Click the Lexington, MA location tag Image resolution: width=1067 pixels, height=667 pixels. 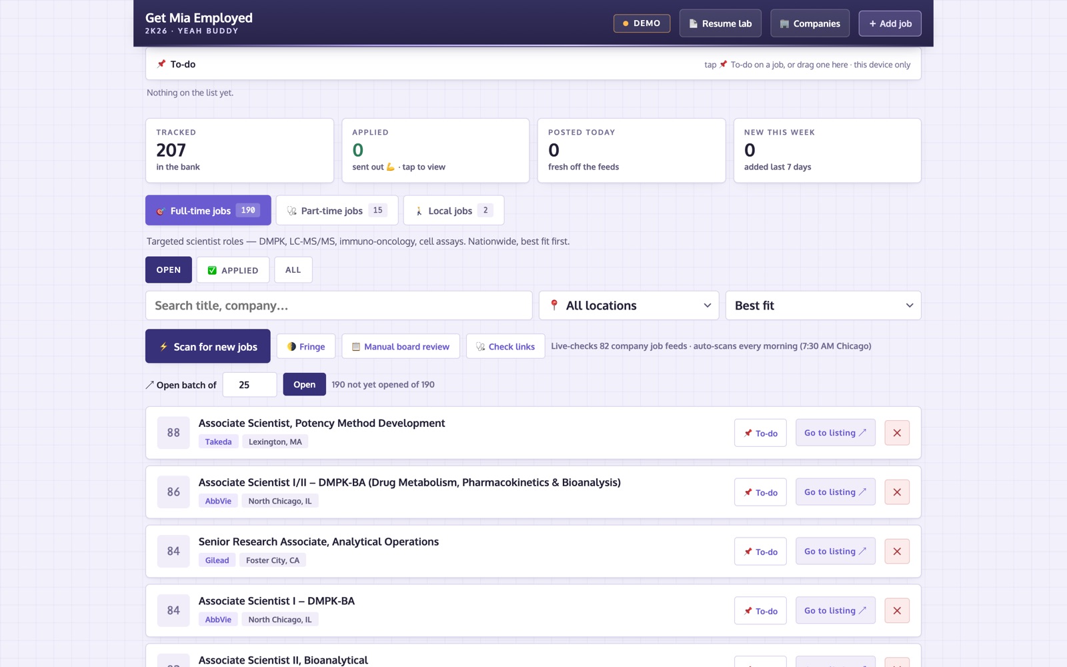[275, 442]
